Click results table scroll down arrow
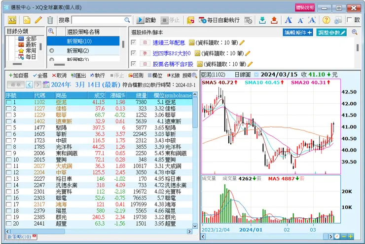Image resolution: width=365 pixels, height=244 pixels. tap(195, 226)
